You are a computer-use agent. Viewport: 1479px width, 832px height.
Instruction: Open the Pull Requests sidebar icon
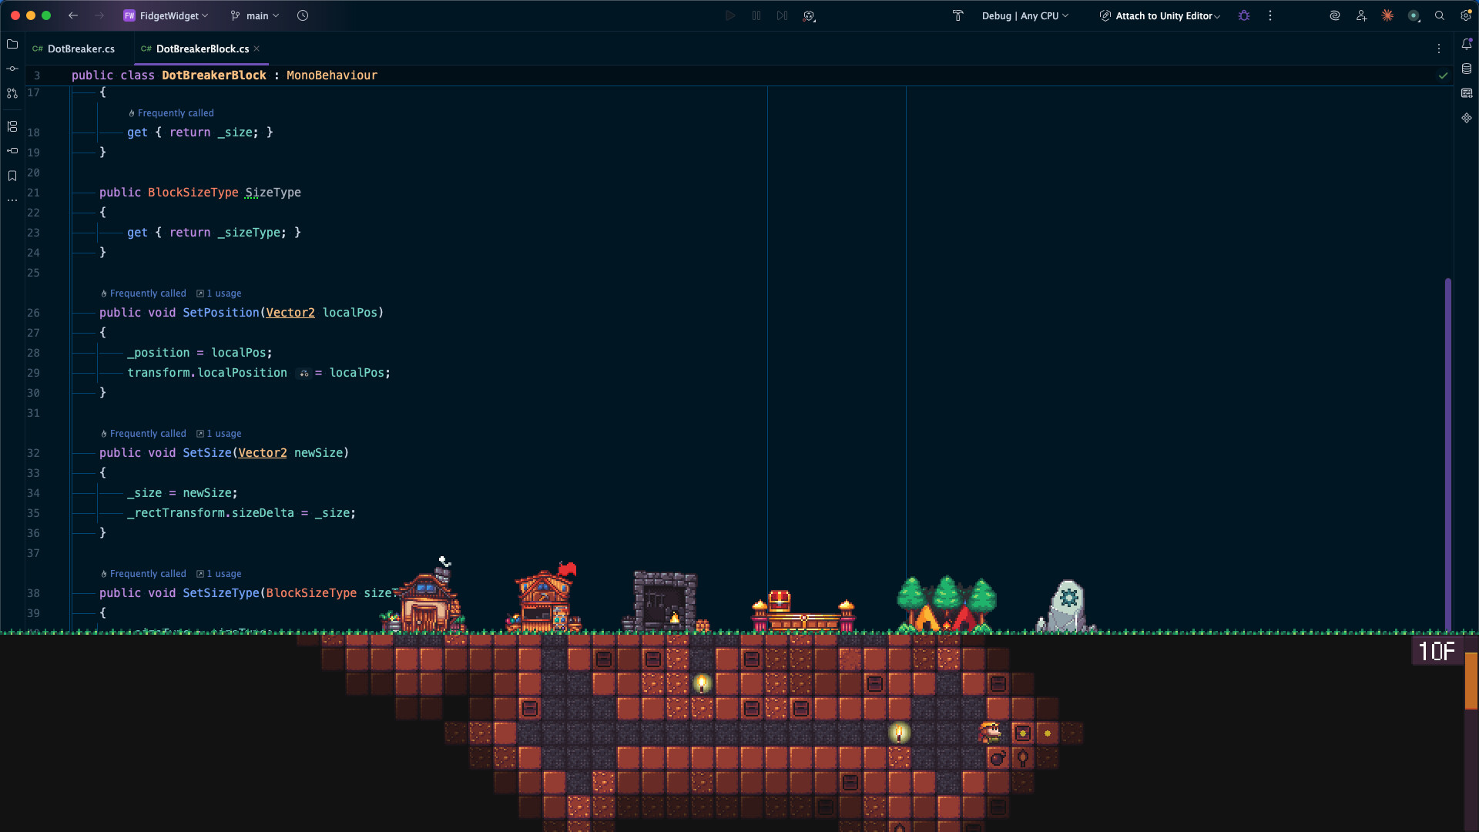coord(12,93)
